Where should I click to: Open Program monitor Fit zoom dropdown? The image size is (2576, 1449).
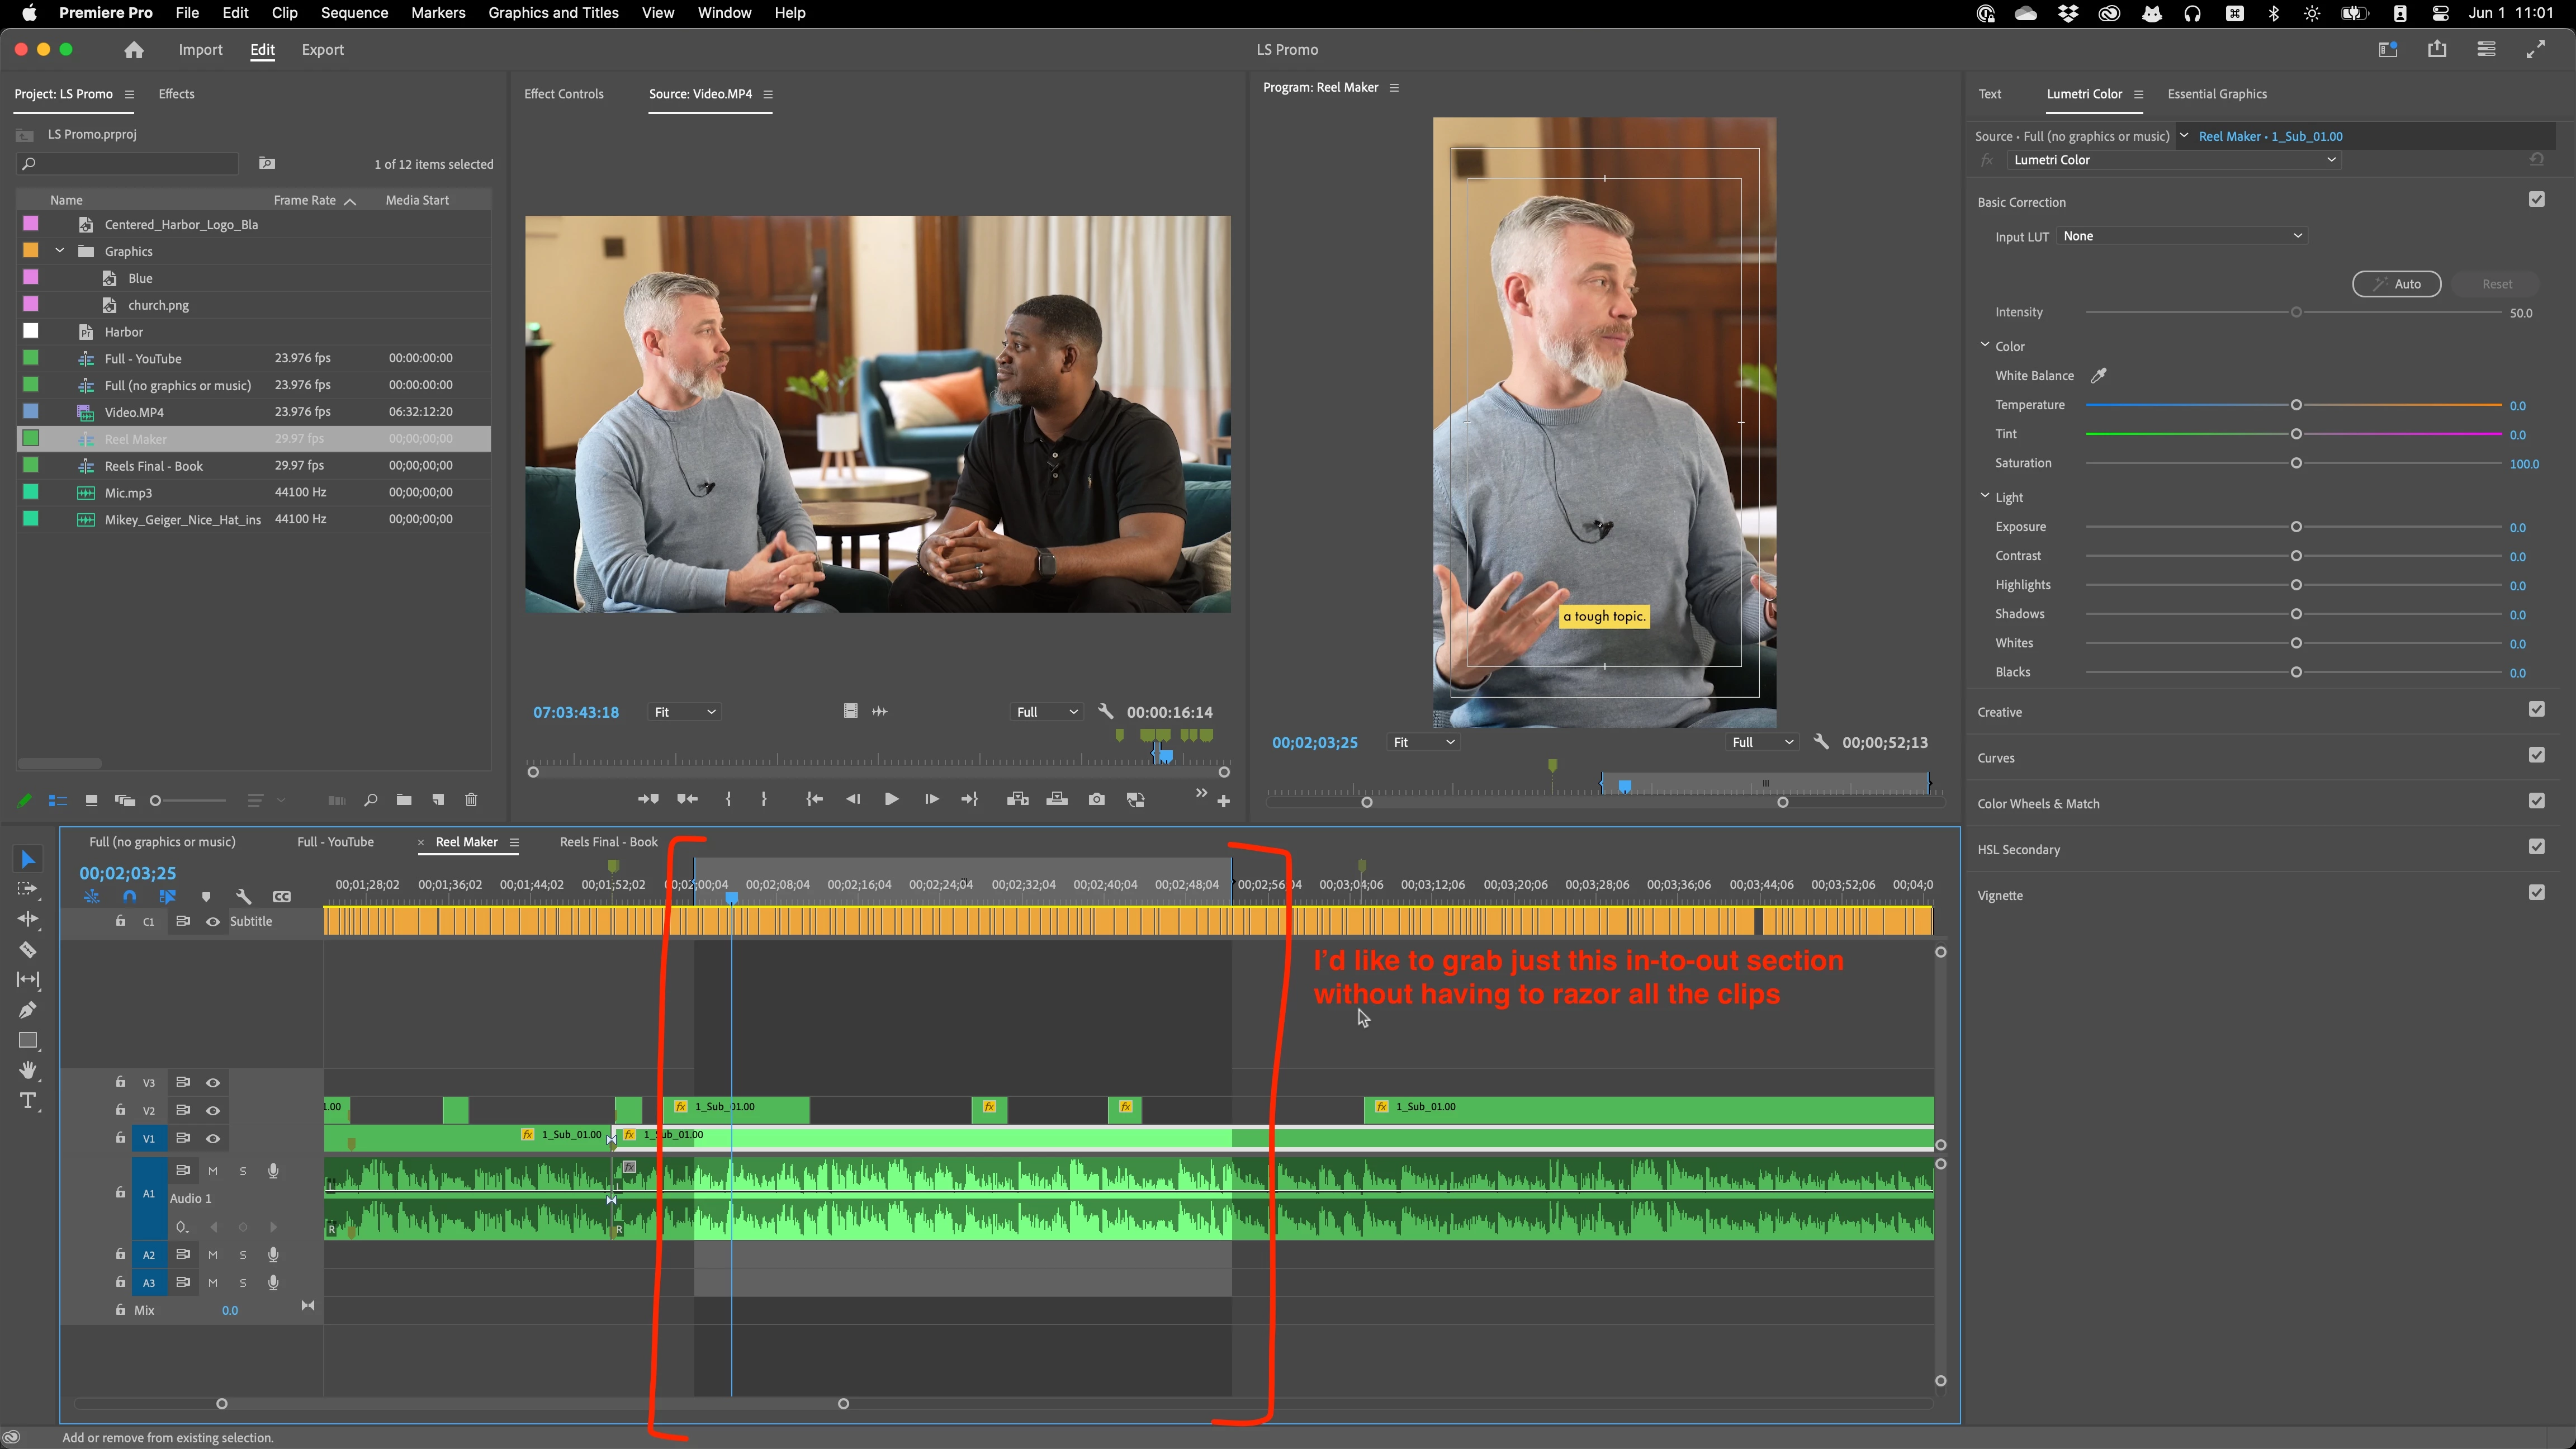[x=1423, y=742]
